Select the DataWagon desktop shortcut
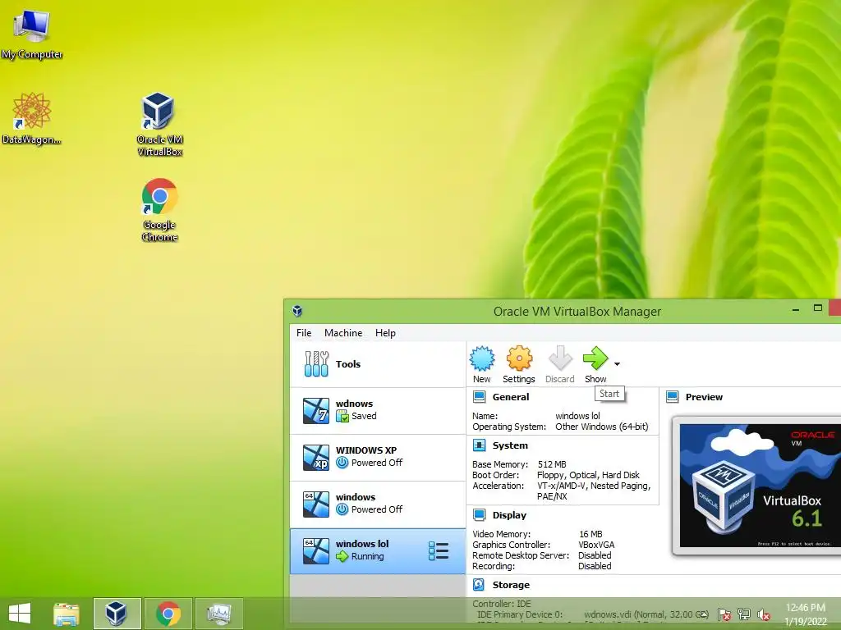Screen dimensions: 841x630 click(x=31, y=118)
